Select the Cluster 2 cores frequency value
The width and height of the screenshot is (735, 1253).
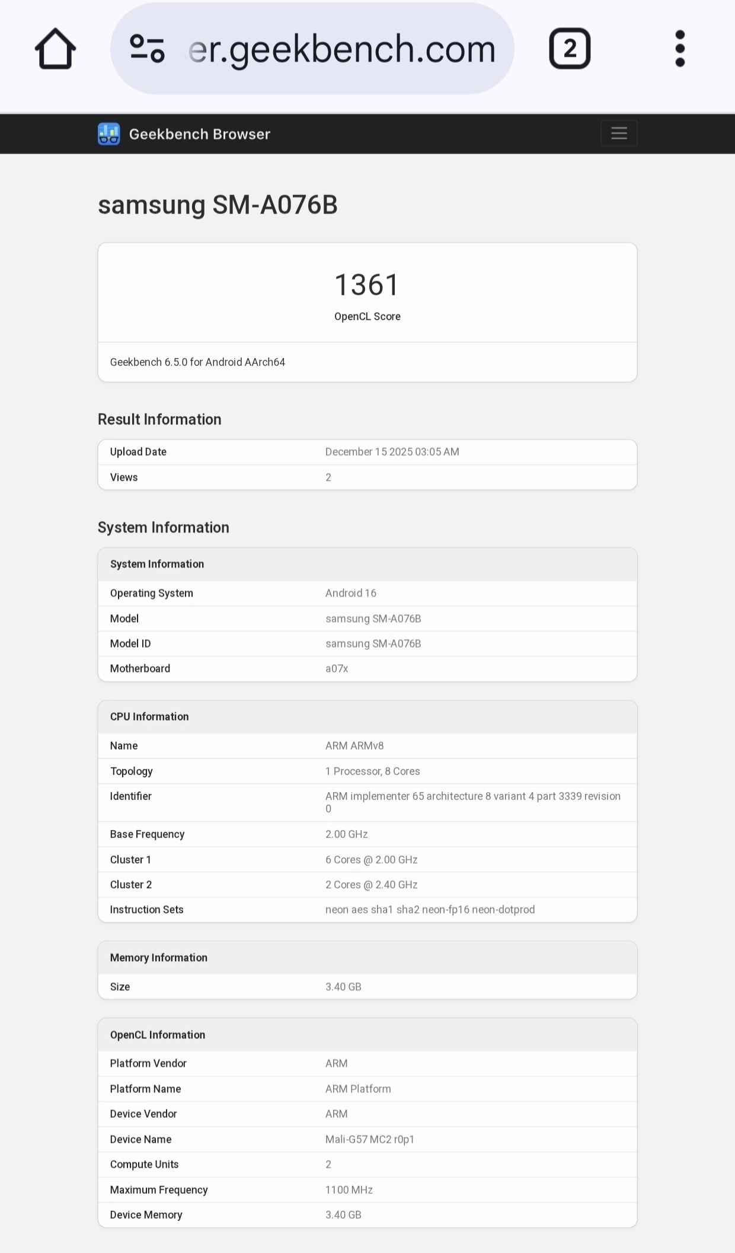point(371,885)
